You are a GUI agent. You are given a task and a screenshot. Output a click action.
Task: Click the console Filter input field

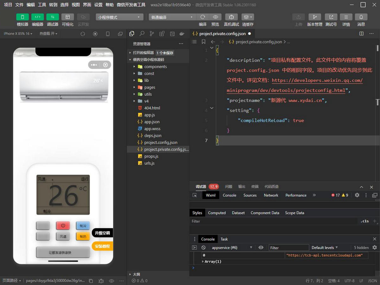[289, 248]
